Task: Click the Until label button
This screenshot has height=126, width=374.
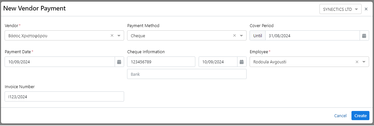Action: [258, 36]
